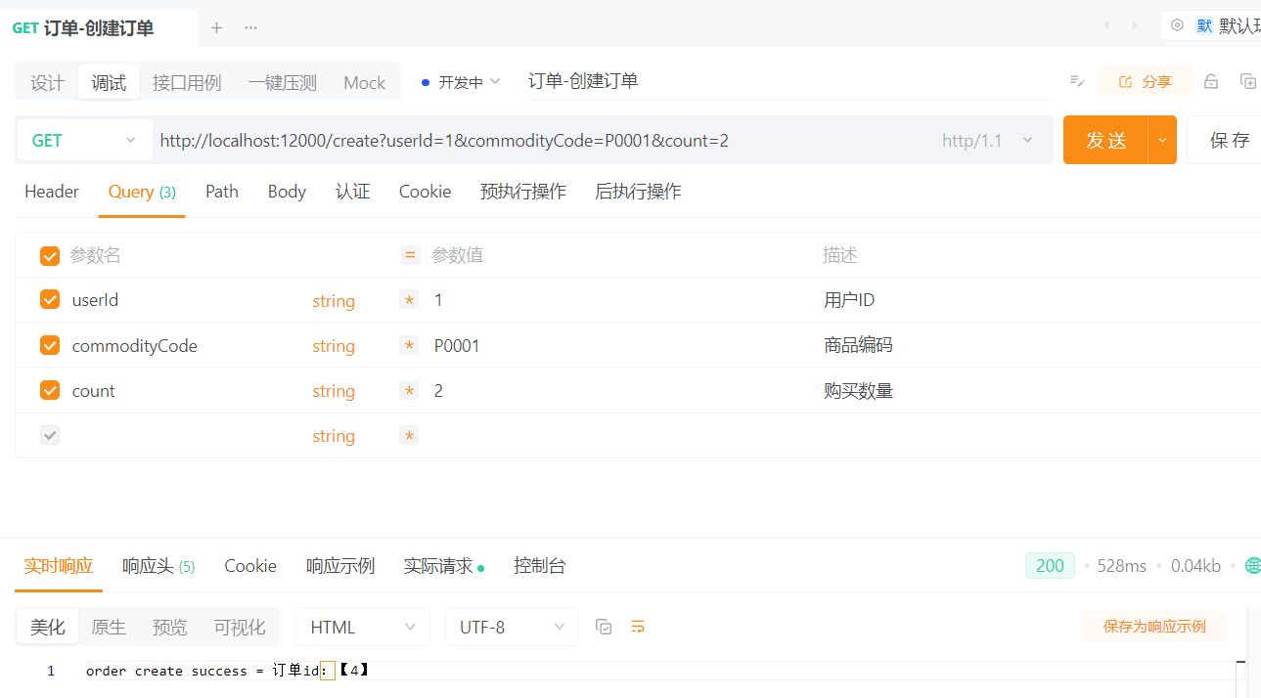
Task: Open the UTF-8 encoding dropdown
Action: click(512, 627)
